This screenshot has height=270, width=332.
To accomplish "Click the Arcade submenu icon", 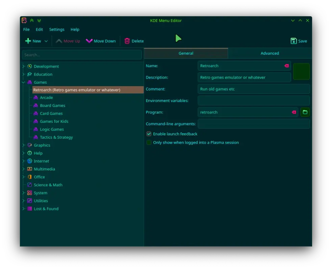I will pos(36,98).
